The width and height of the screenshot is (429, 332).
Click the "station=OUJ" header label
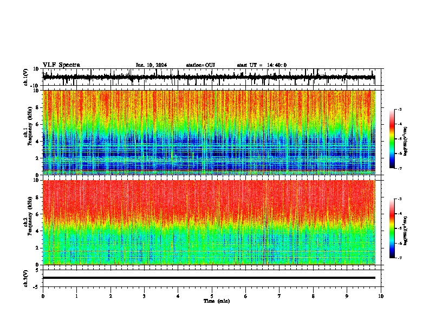tap(200, 65)
